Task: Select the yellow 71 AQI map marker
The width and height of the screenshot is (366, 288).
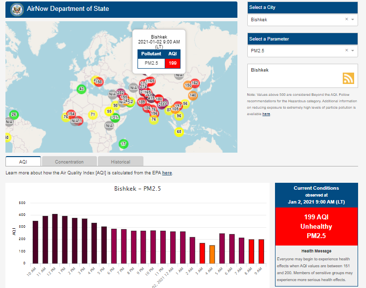Action: point(92,115)
